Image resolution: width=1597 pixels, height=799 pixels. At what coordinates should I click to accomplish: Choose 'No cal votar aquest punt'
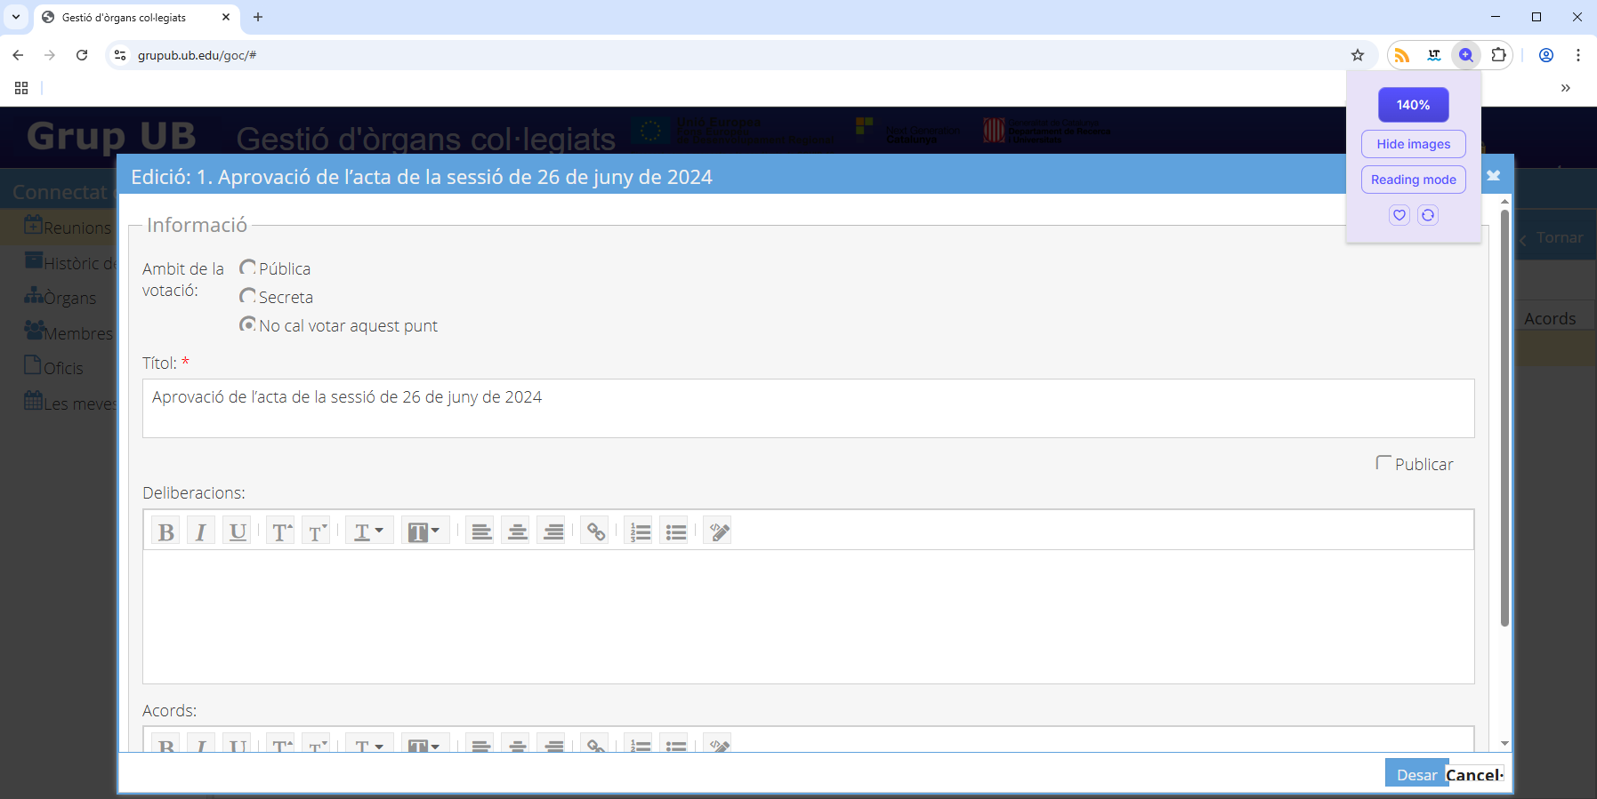[248, 324]
